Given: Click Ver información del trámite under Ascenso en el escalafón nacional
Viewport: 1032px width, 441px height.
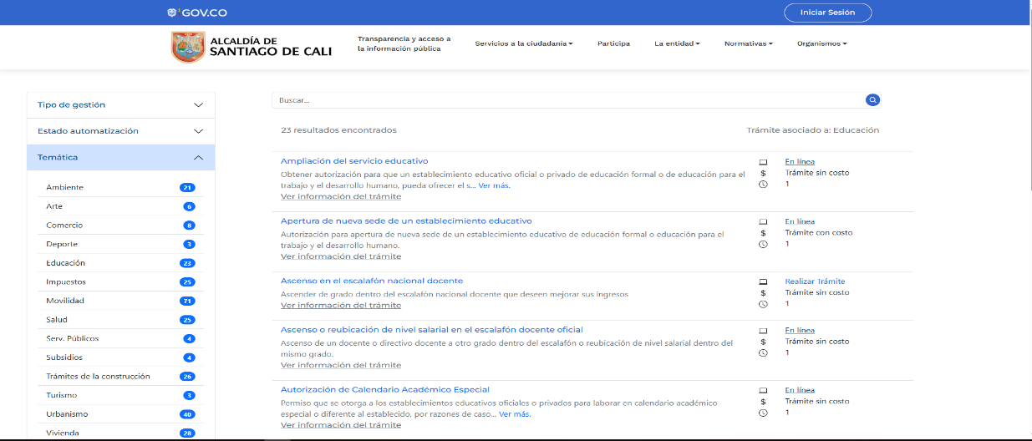Looking at the screenshot, I should coord(341,305).
